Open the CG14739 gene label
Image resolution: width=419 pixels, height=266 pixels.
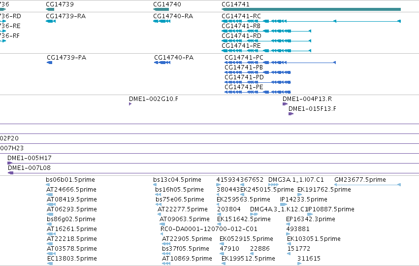tap(60, 4)
